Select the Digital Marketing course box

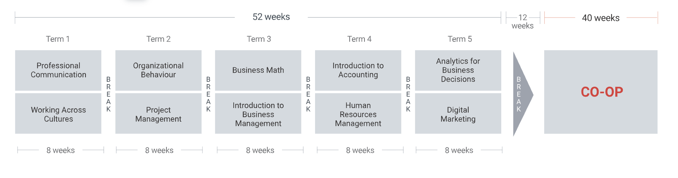tap(458, 113)
